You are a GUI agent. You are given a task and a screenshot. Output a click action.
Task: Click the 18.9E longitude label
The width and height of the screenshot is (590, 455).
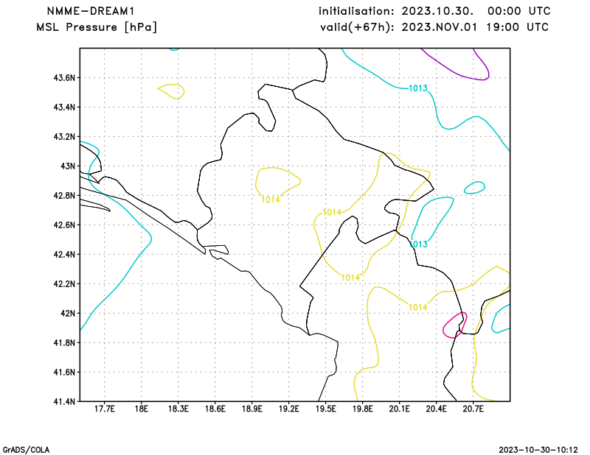[251, 409]
